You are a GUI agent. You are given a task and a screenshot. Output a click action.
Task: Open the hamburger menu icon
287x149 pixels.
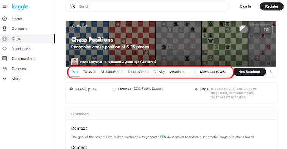tap(5, 6)
